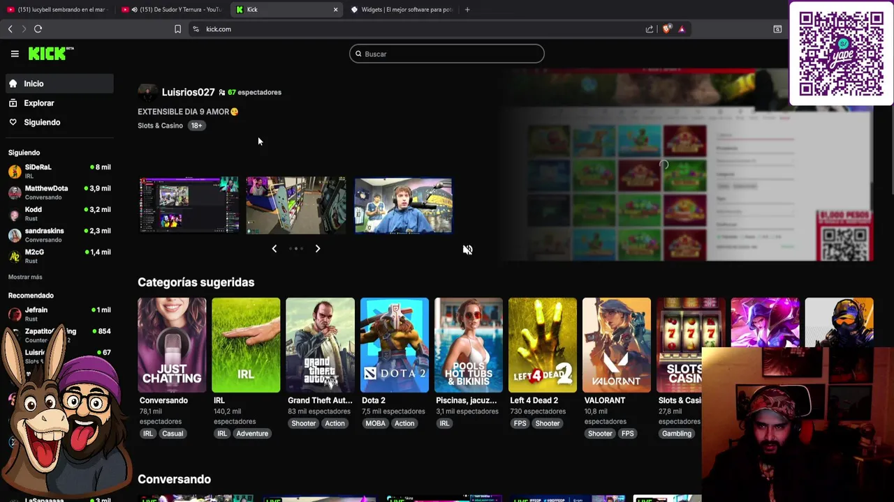Open sandraskins followed channel

(59, 235)
